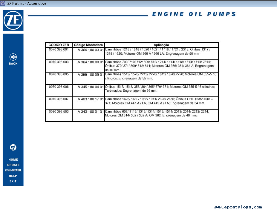277x212 pixels.
Task: Click application text mentioning Ônibus 370/ 371/ 809
Action: [x=160, y=66]
